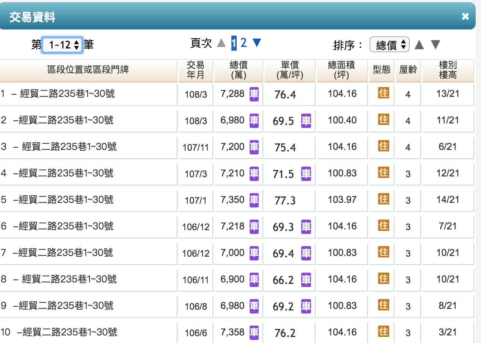The image size is (481, 343).
Task: Select page 1 in the pager
Action: tap(234, 43)
